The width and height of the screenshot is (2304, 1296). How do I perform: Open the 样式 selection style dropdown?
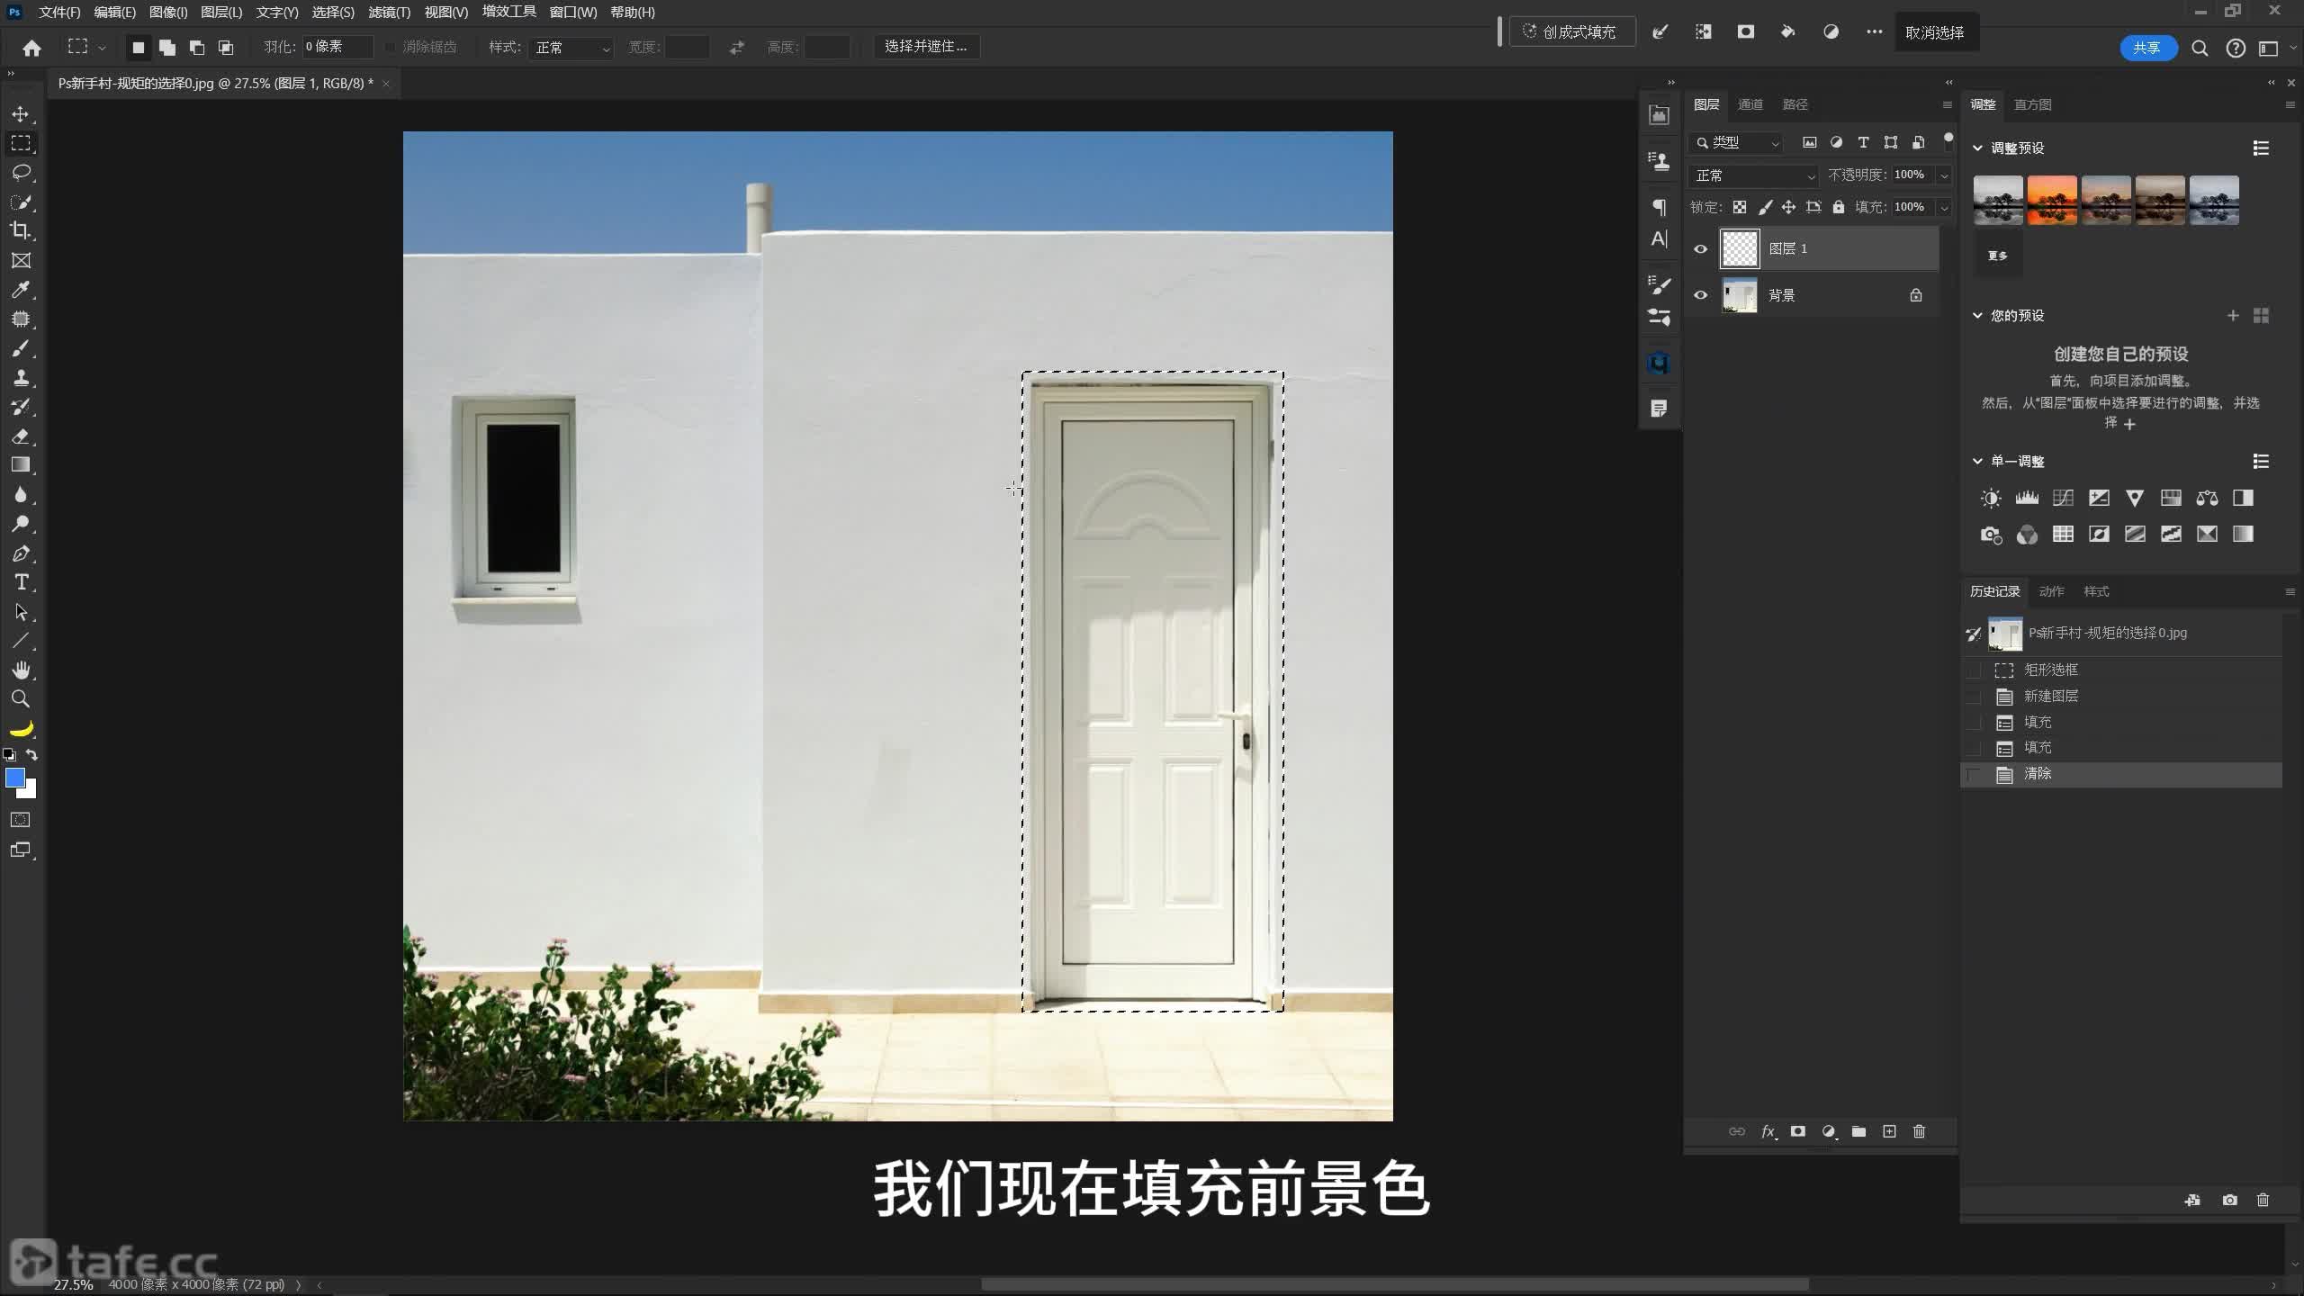pos(572,48)
